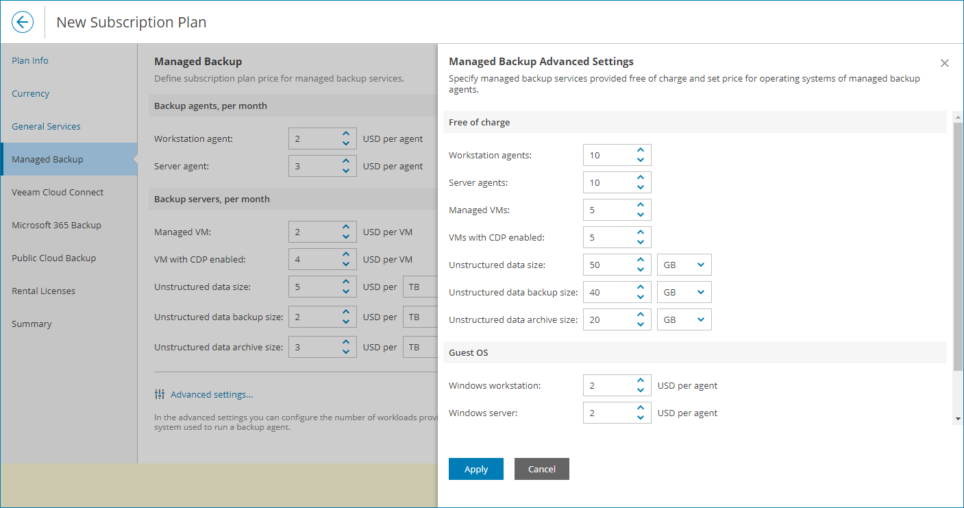Select the Rental Licenses step

(43, 291)
